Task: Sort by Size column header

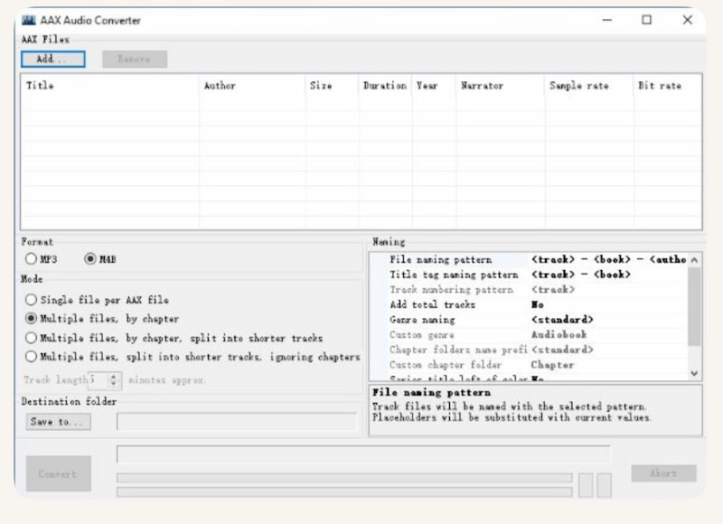Action: tap(332, 86)
